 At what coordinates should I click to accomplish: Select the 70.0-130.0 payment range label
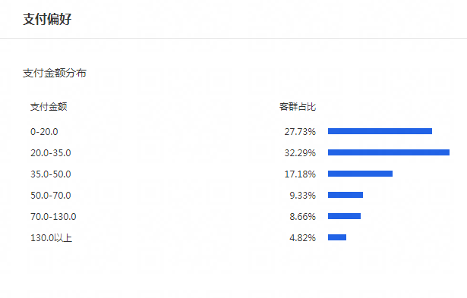[53, 217]
